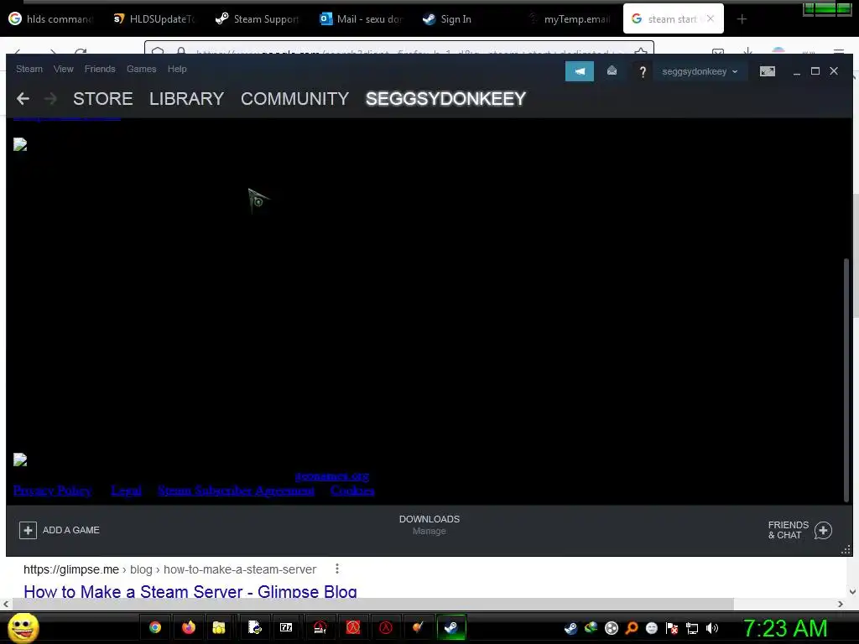Expand the seggsydonkeey account dropdown

[700, 71]
